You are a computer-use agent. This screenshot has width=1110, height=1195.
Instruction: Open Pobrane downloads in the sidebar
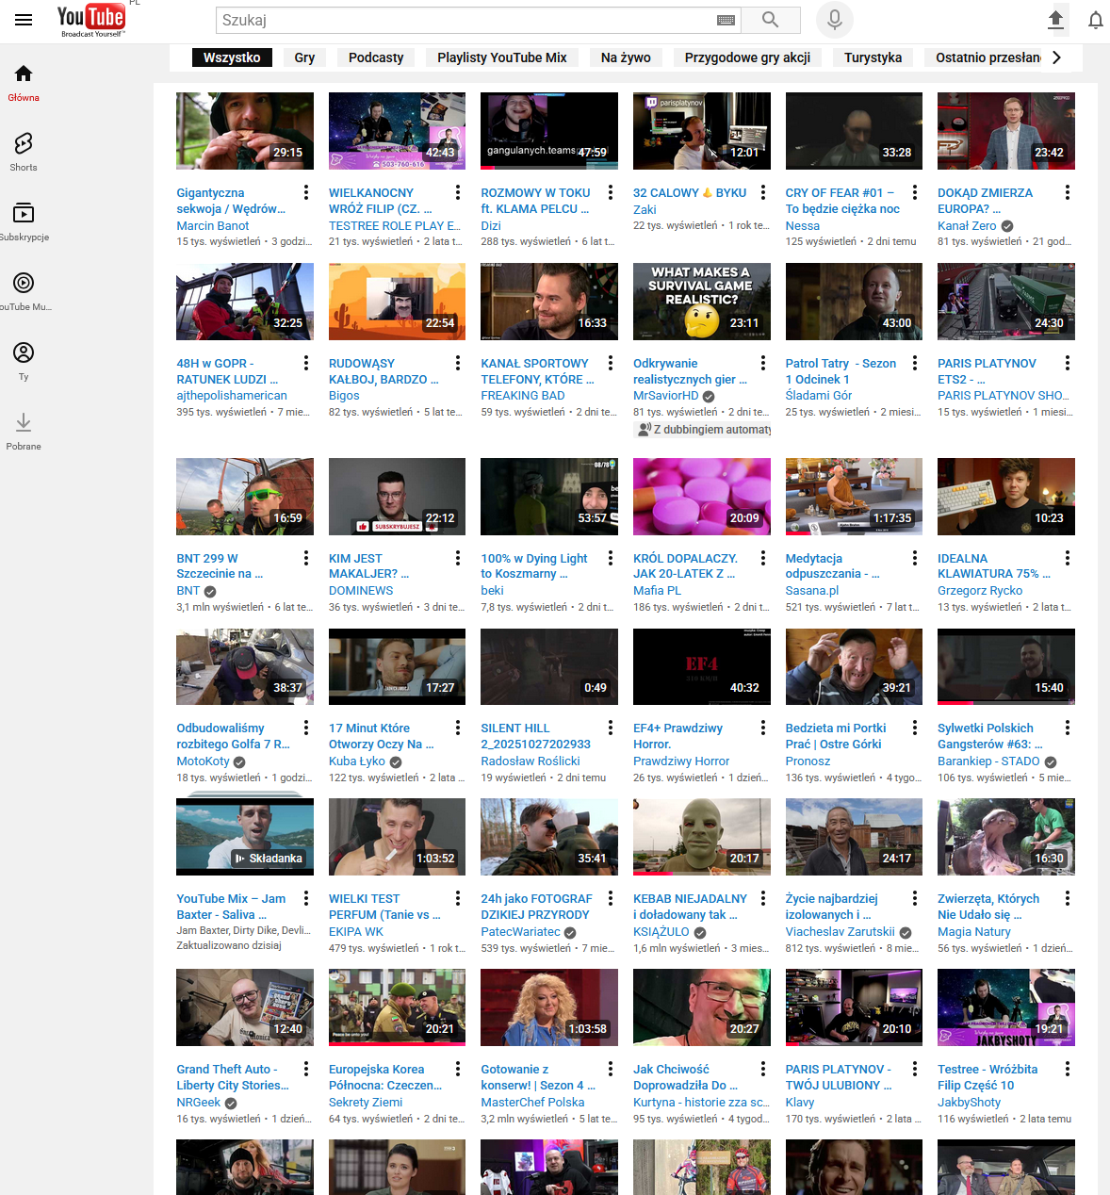(24, 430)
